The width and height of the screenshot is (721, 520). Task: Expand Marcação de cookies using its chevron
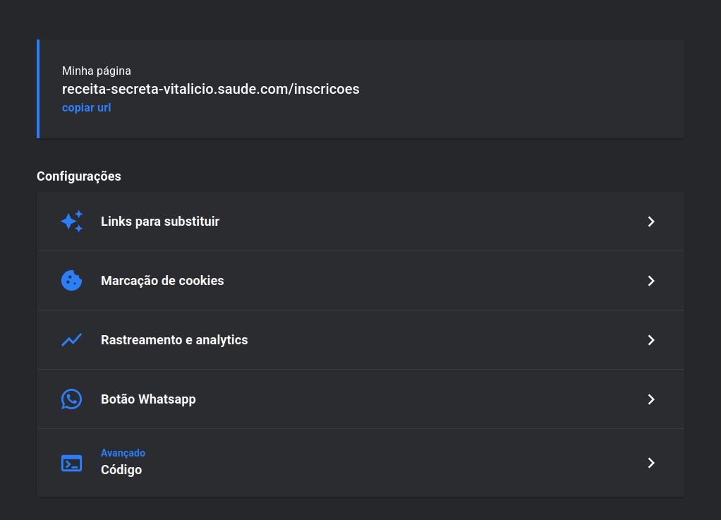click(x=651, y=281)
